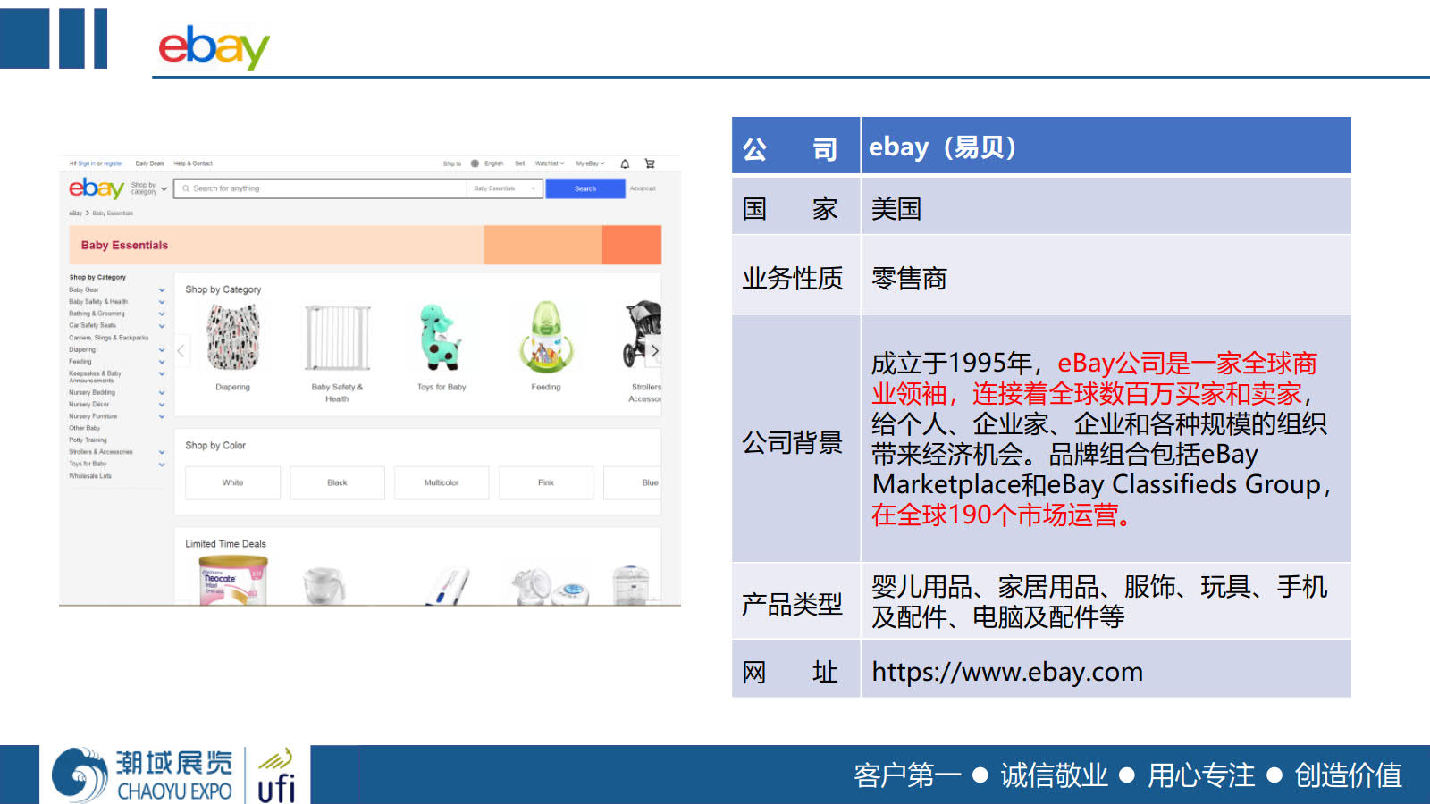Image resolution: width=1430 pixels, height=804 pixels.
Task: Click the carousel previous arrow
Action: (x=181, y=350)
